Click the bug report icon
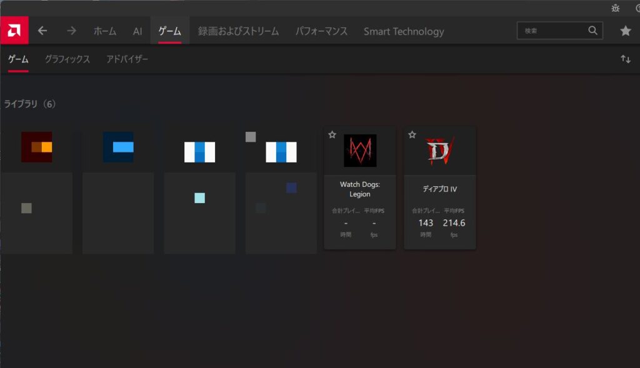The image size is (640, 368). tap(616, 8)
